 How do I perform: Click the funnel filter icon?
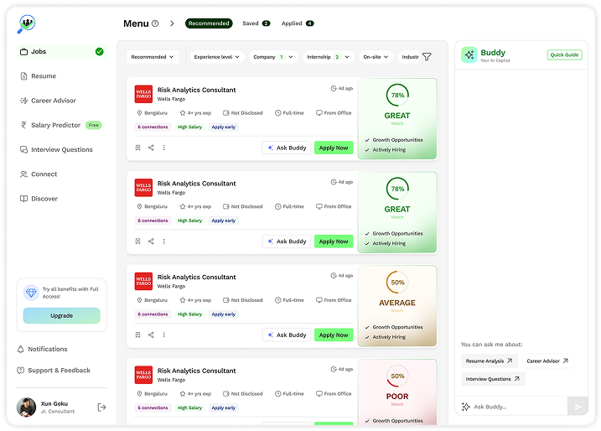coord(427,57)
